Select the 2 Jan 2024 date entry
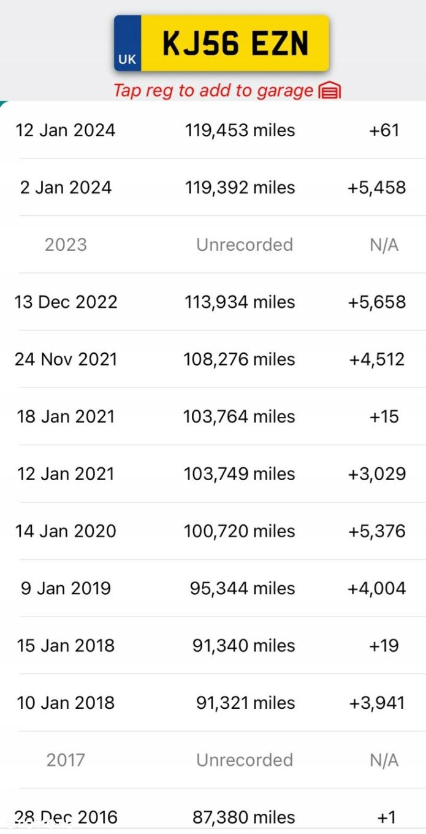 coord(66,187)
